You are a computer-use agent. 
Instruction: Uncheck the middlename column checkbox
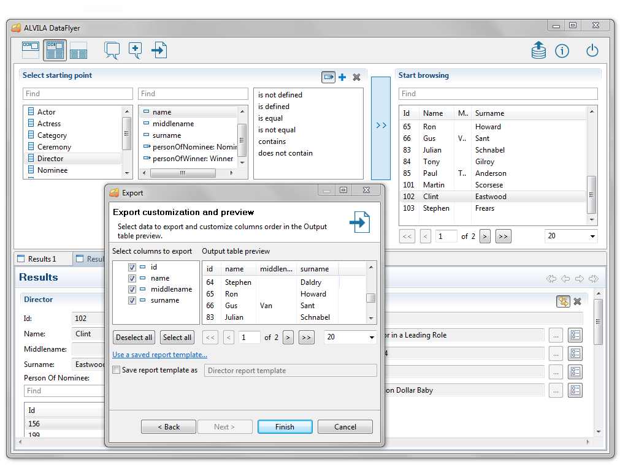(132, 289)
